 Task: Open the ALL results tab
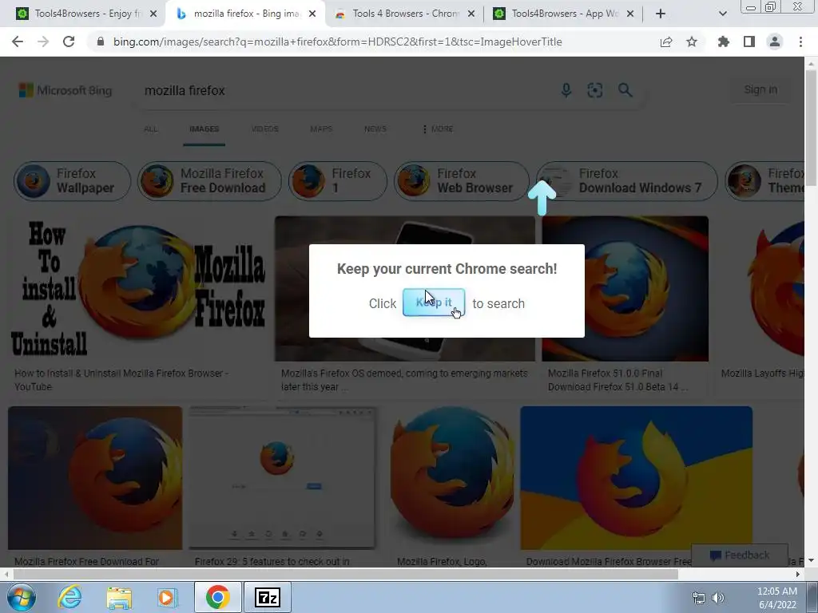(x=151, y=129)
